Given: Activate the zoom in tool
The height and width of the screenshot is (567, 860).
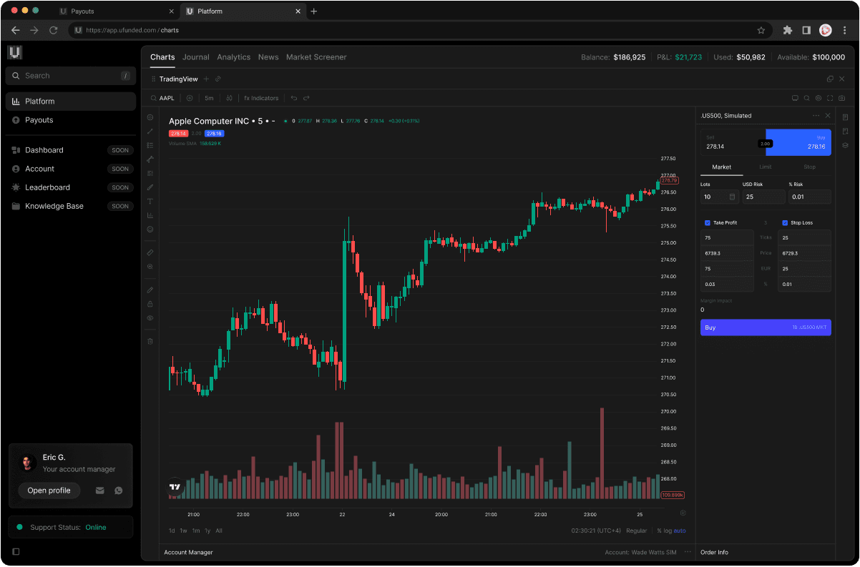Looking at the screenshot, I should click(x=150, y=266).
